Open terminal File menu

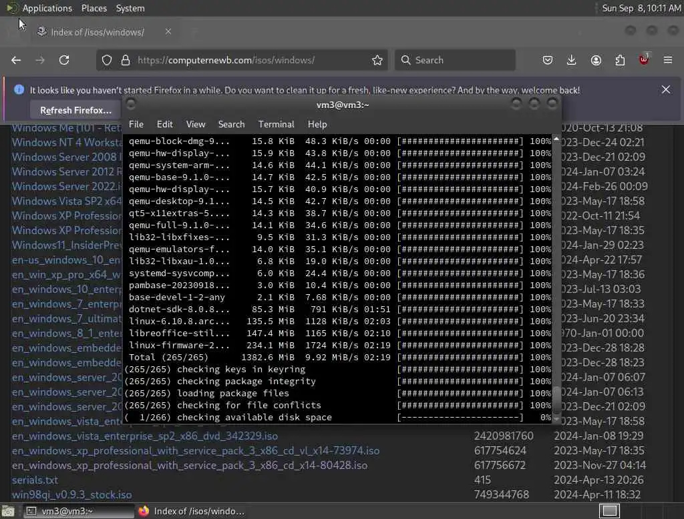pos(136,124)
